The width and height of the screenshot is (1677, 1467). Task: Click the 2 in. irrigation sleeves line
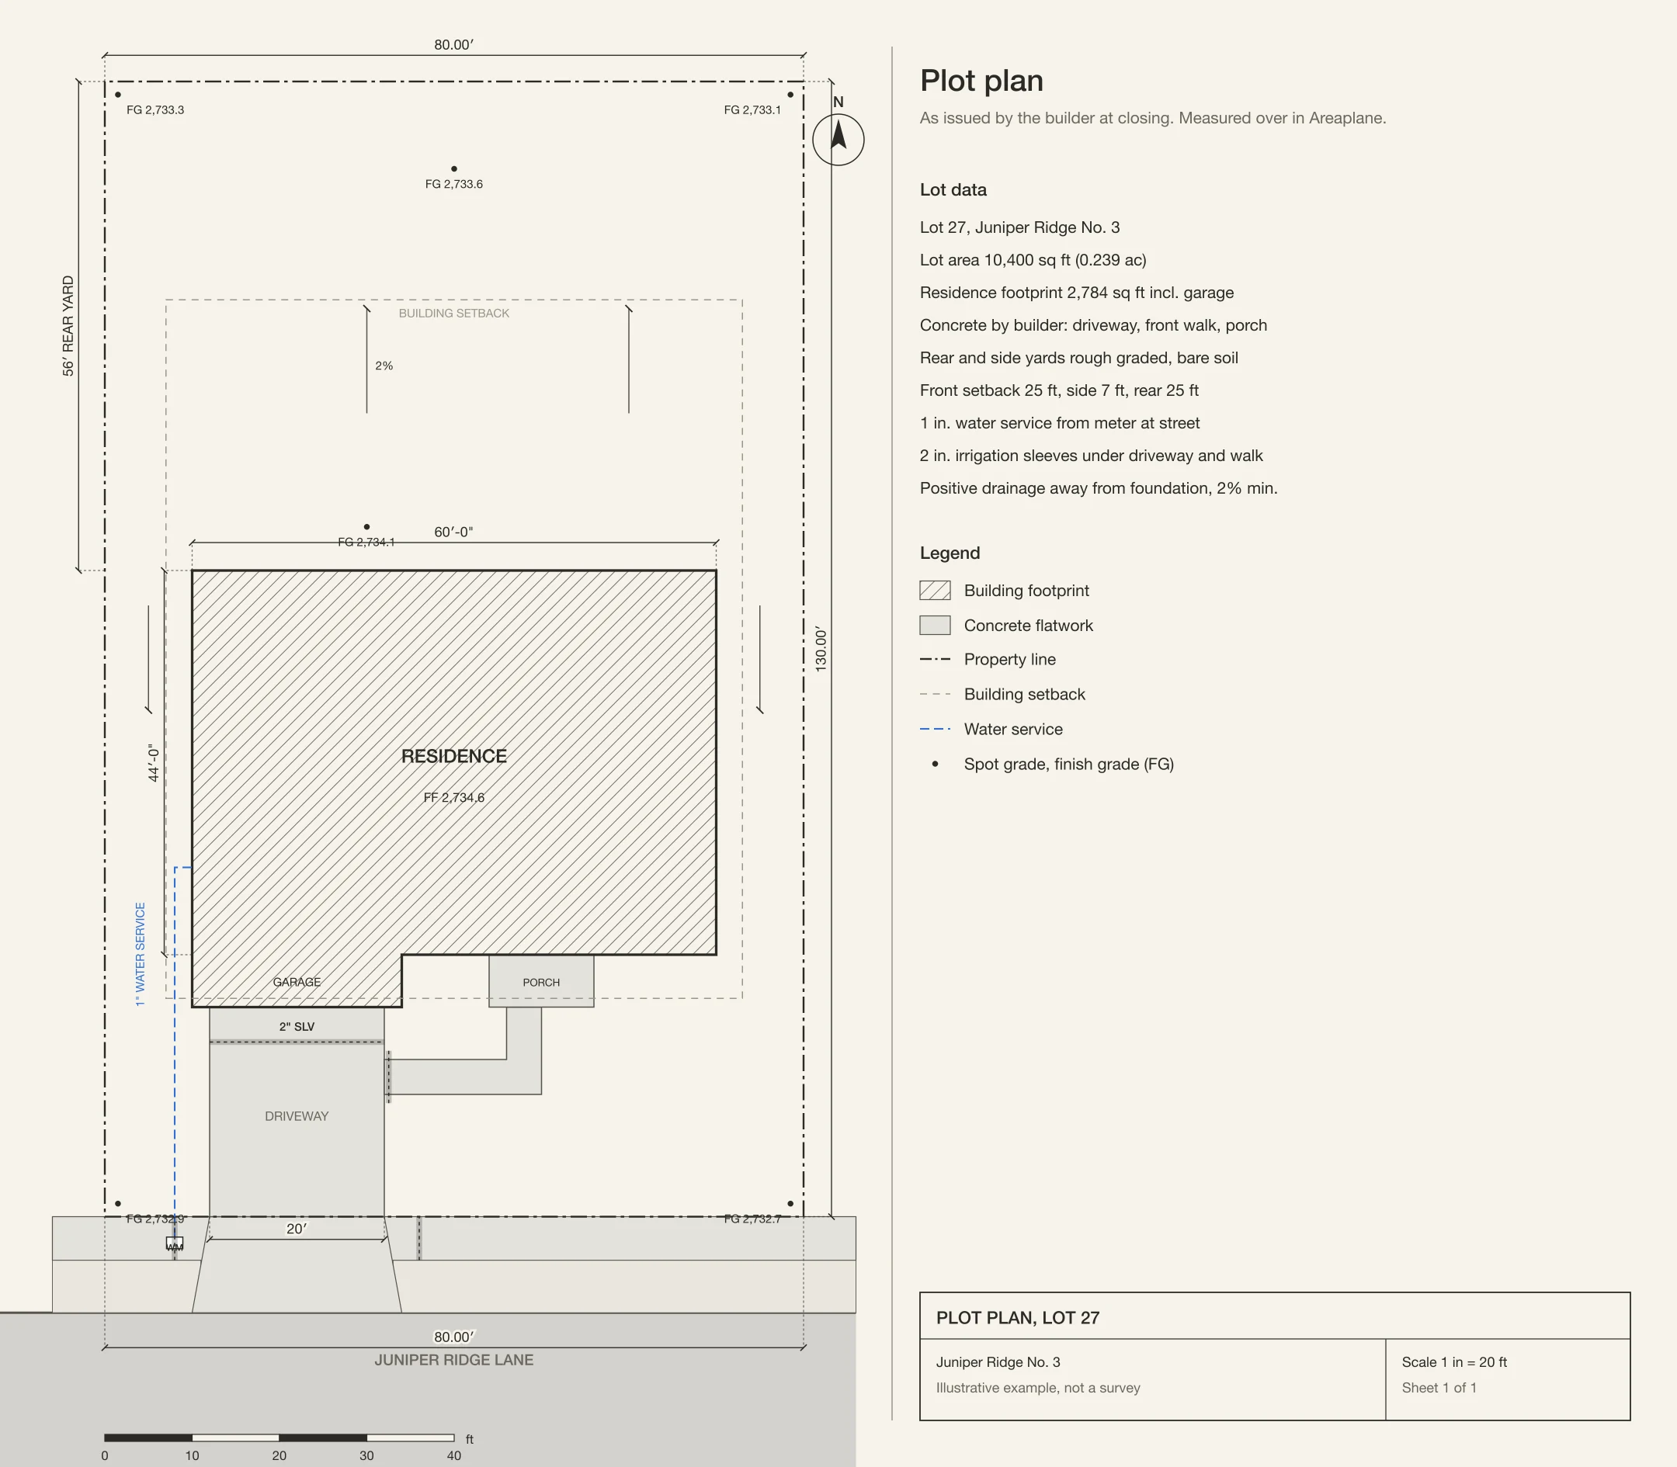pyautogui.click(x=1091, y=456)
